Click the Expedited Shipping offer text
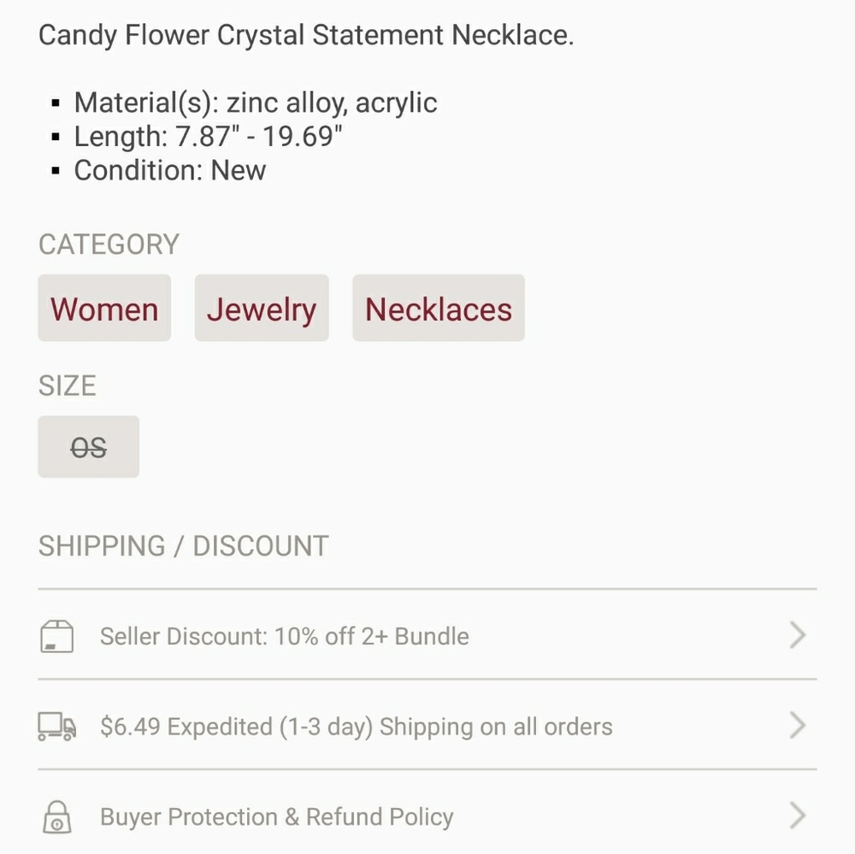Viewport: 855px width, 854px height. click(x=356, y=726)
